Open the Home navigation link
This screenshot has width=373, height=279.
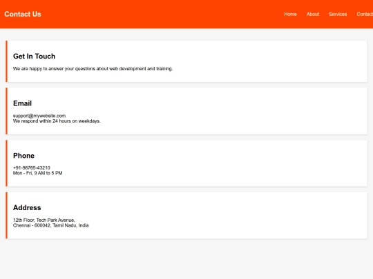click(290, 14)
